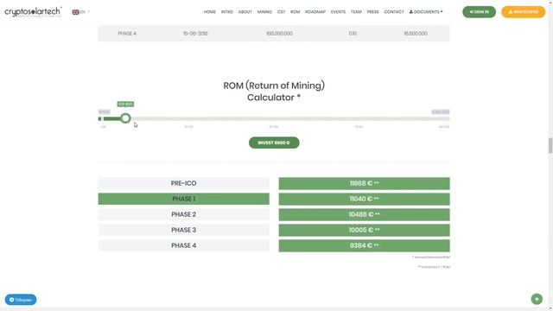The image size is (553, 311).
Task: Click the 11868 € result bar
Action: click(x=365, y=183)
